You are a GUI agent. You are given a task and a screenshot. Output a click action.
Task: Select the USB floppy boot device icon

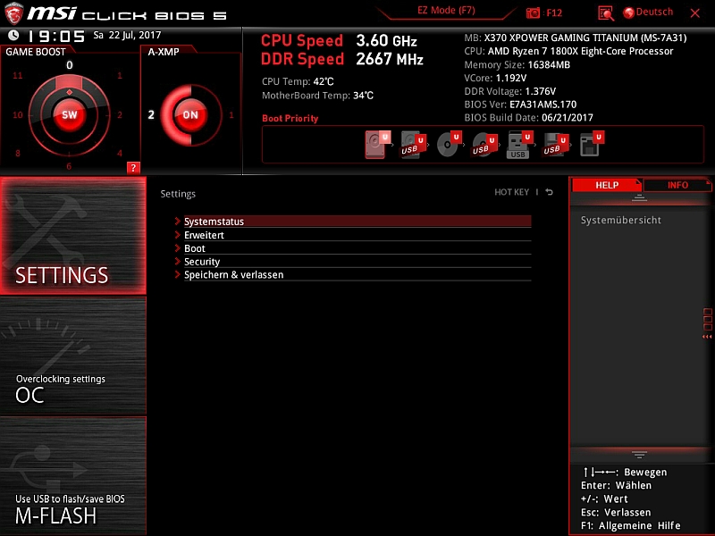(x=555, y=145)
